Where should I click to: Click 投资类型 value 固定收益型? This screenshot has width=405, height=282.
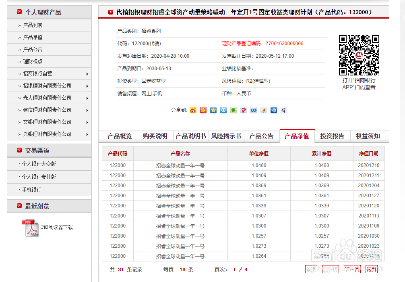153,81
